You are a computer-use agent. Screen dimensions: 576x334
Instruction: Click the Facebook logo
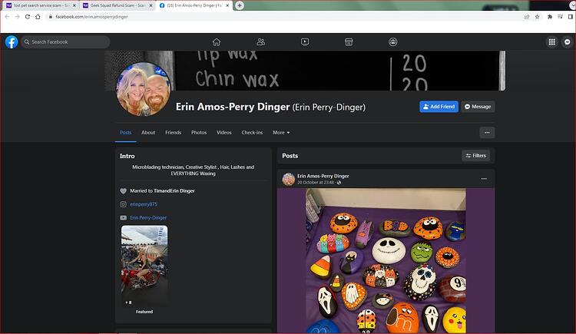12,42
